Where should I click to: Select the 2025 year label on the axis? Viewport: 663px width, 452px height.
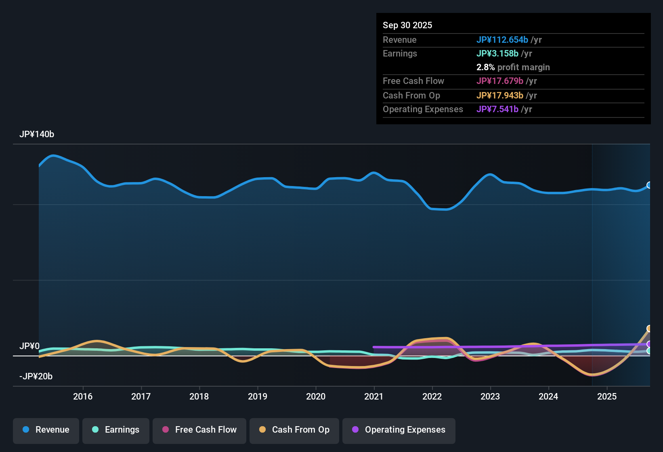click(607, 397)
